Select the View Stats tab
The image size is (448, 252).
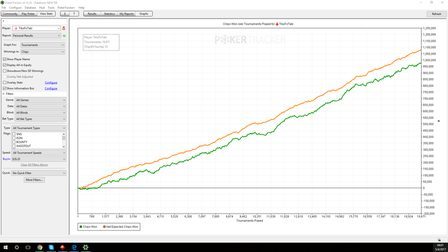click(46, 13)
